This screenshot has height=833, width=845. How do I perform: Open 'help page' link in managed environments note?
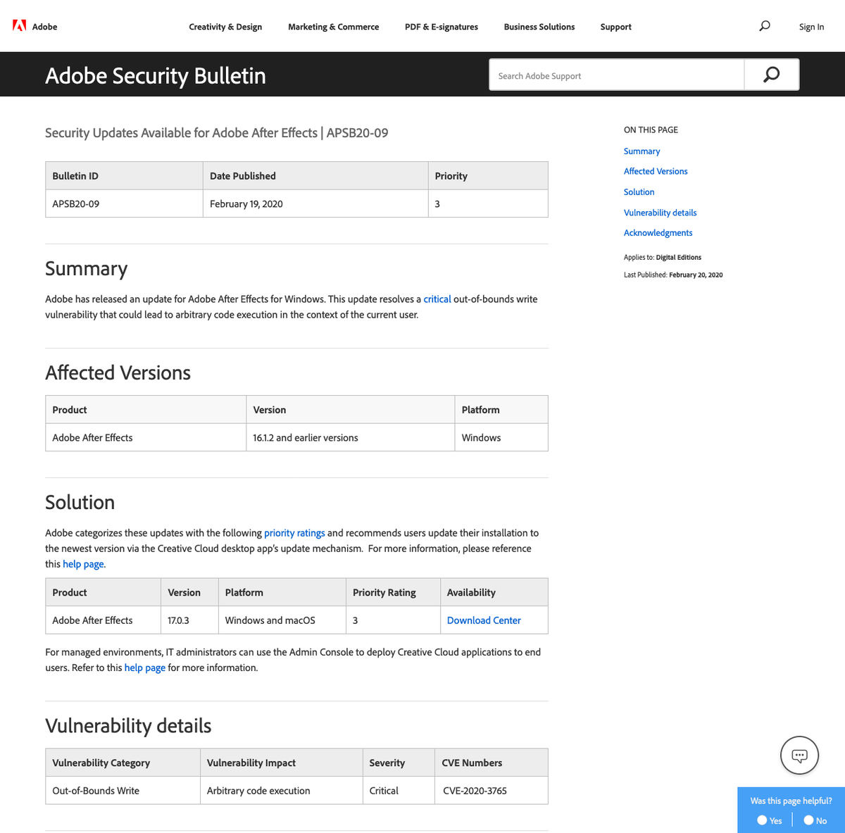tap(145, 668)
